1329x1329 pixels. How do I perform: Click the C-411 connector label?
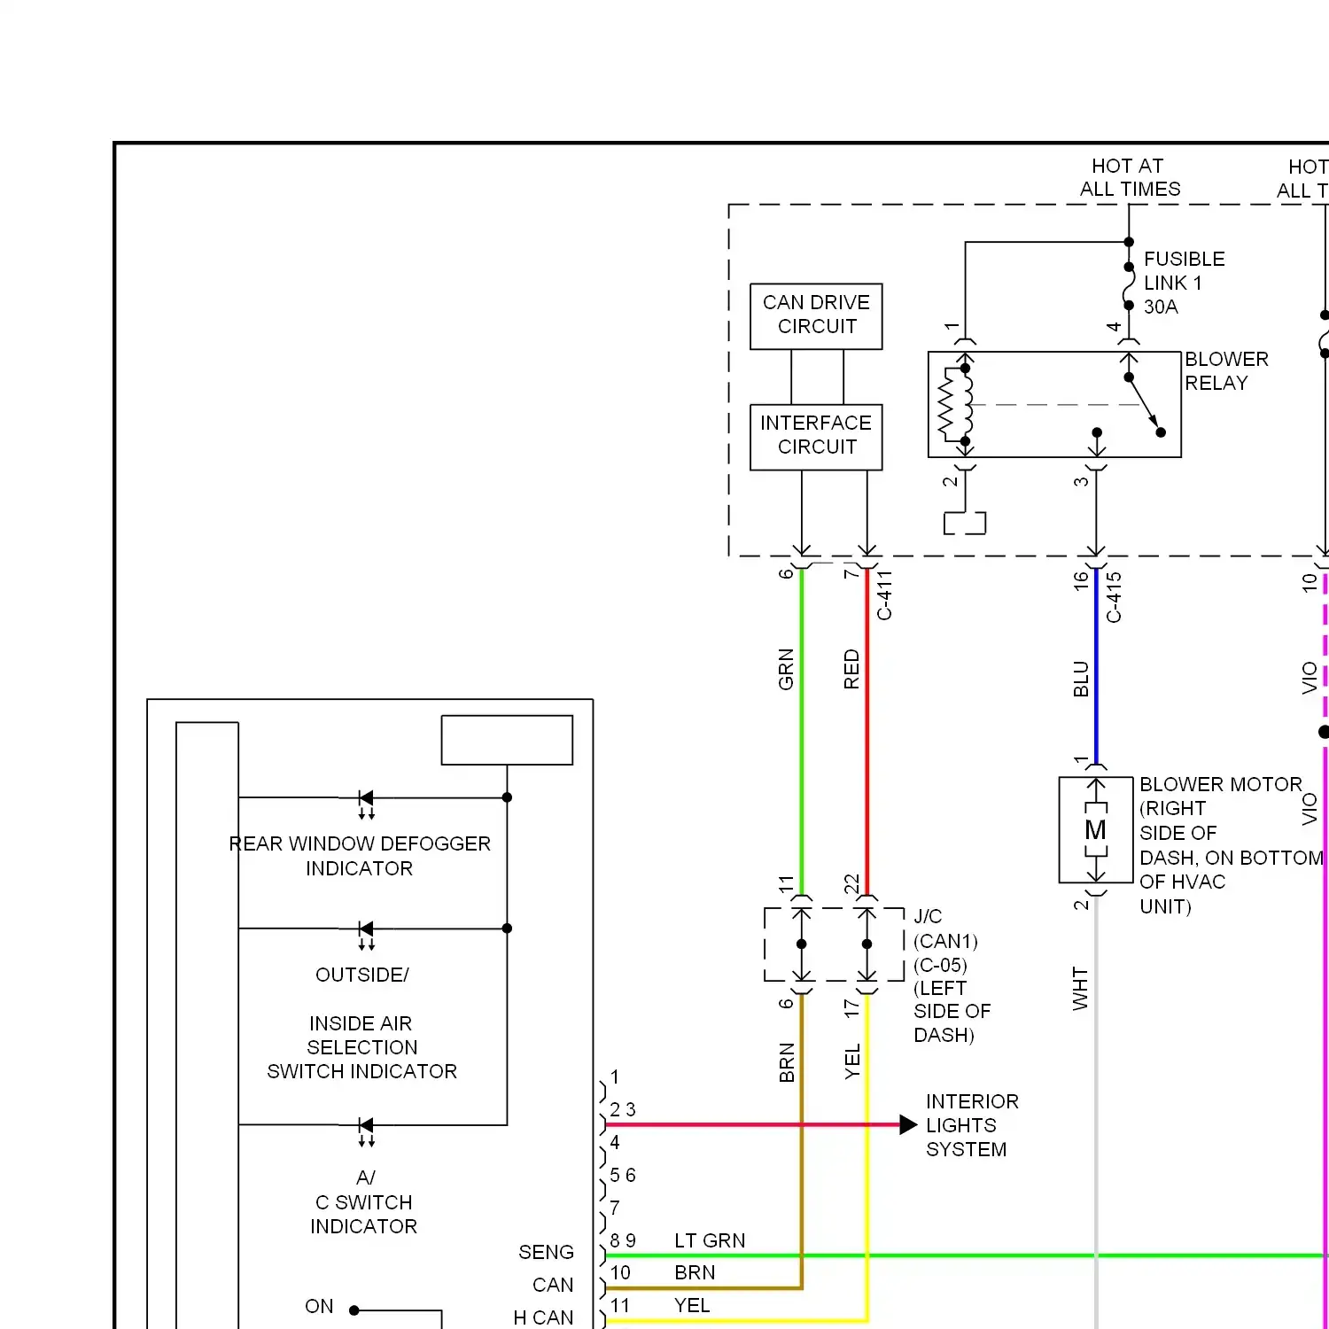click(x=884, y=595)
